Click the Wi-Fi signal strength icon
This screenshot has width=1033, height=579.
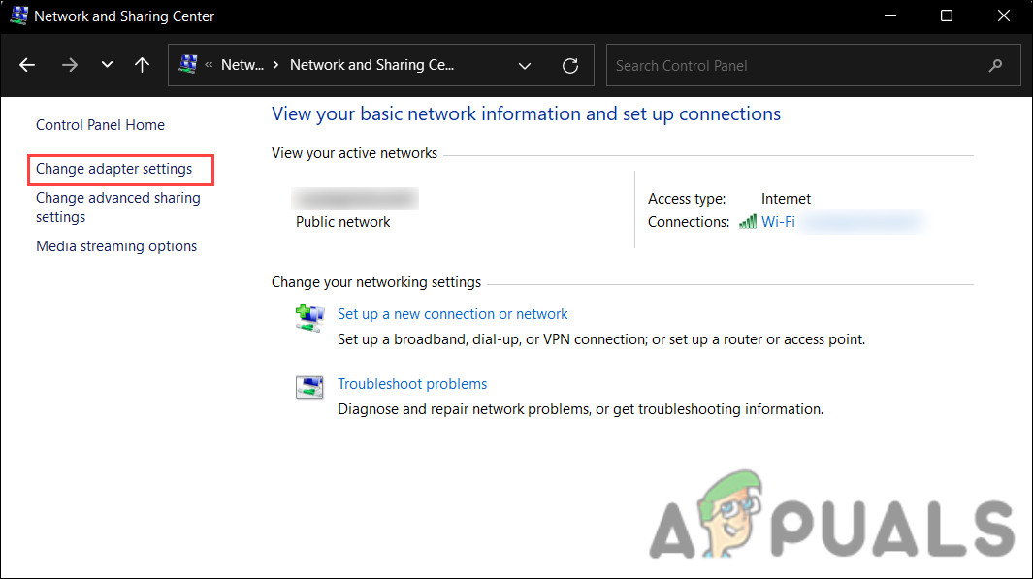748,222
